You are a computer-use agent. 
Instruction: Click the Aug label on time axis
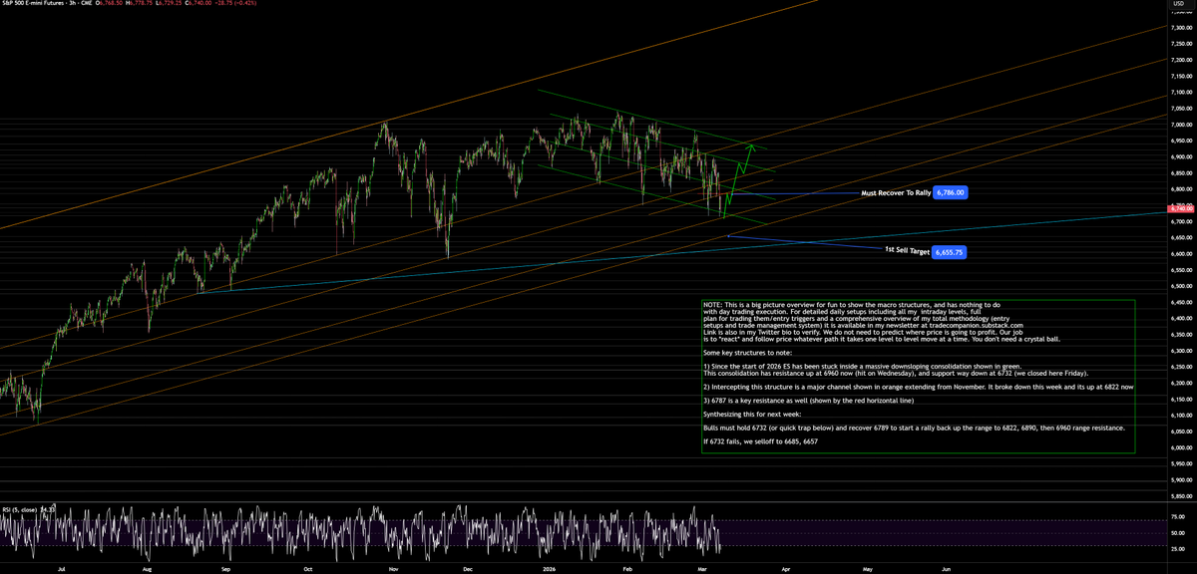tap(147, 567)
